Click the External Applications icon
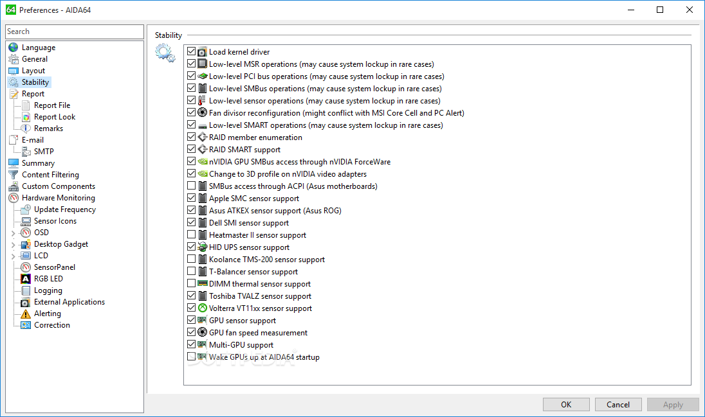 point(26,302)
